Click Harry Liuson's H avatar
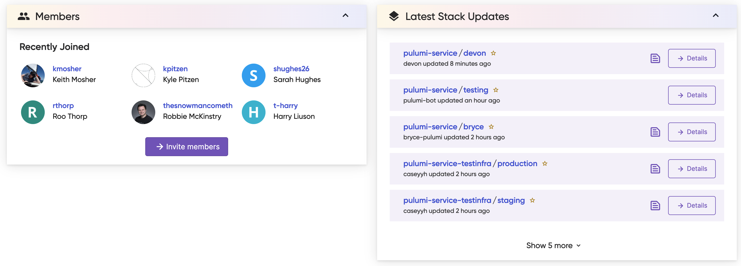The height and width of the screenshot is (266, 741). coord(253,112)
